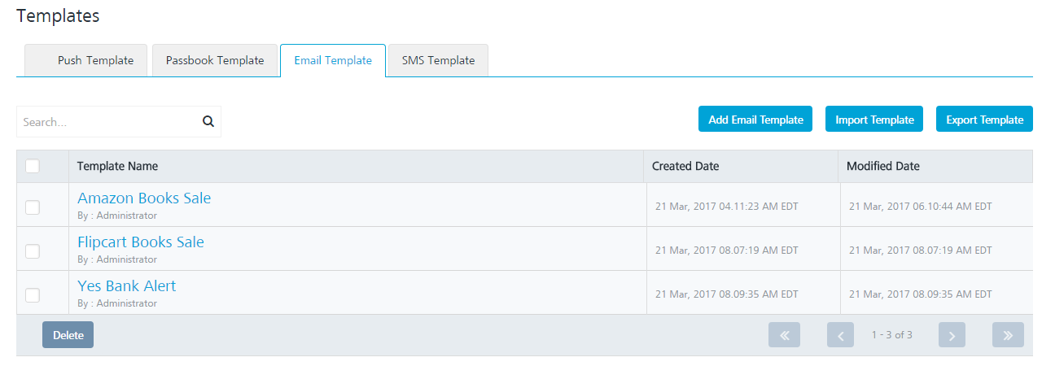Check the Amazon Books Sale row checkbox
The image size is (1042, 366).
point(33,207)
